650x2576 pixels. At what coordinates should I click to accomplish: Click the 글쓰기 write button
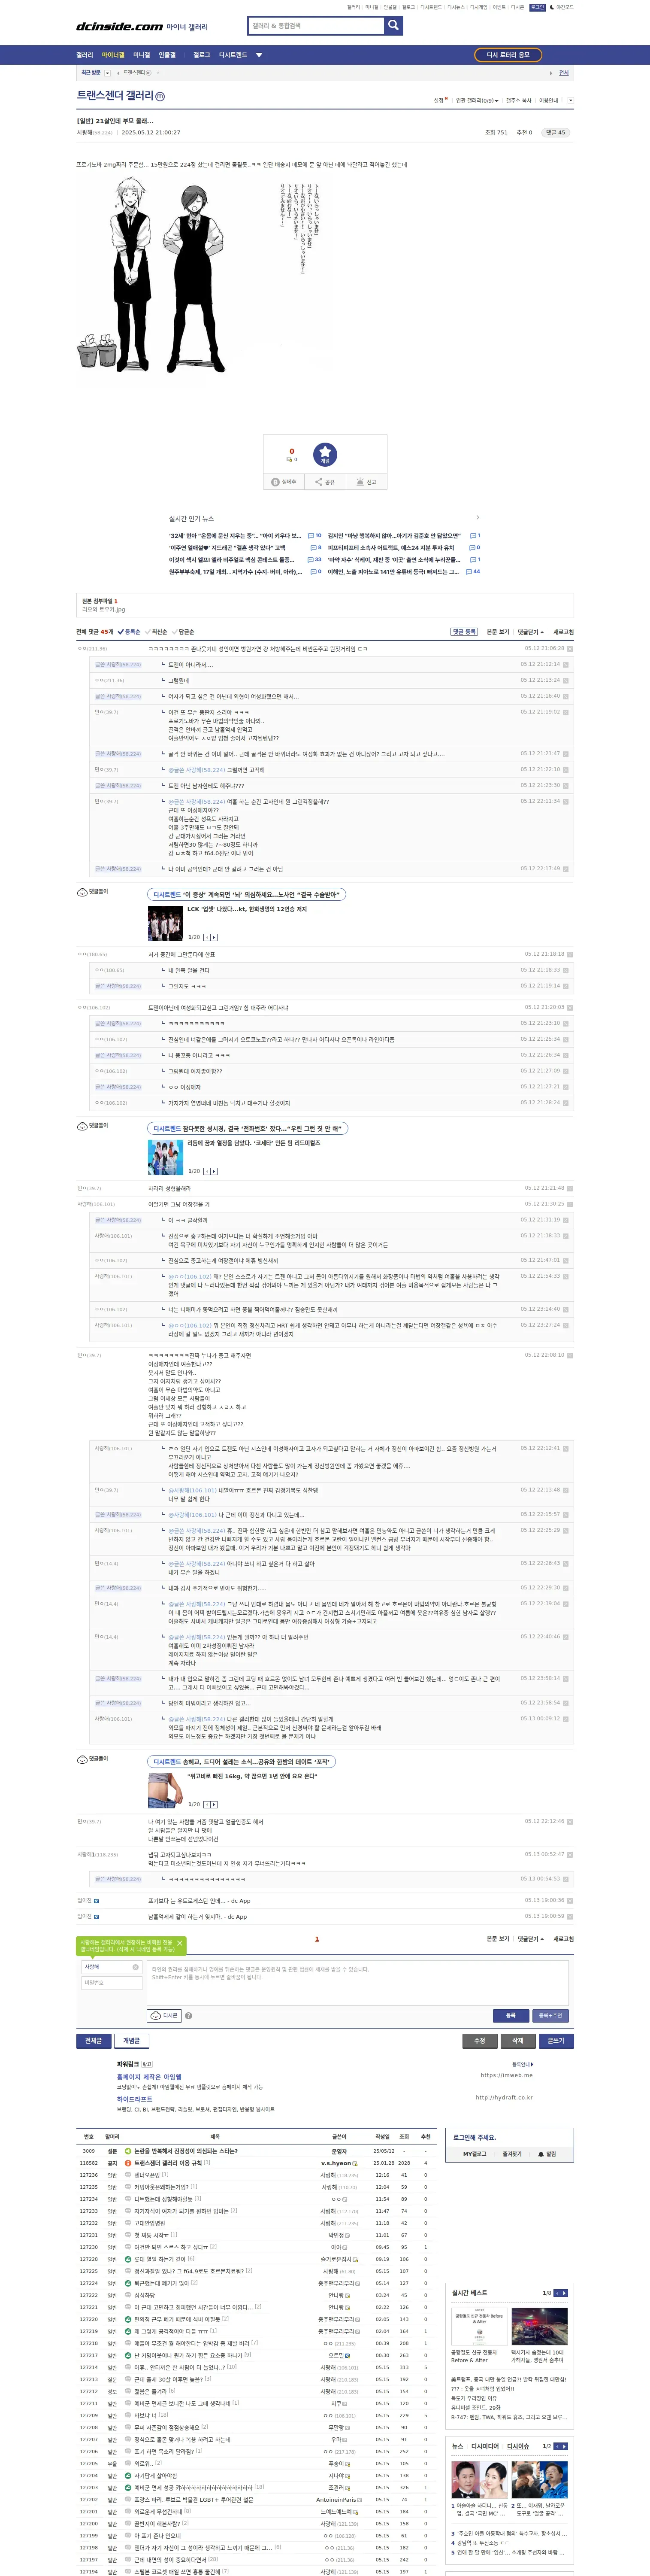pyautogui.click(x=556, y=2040)
